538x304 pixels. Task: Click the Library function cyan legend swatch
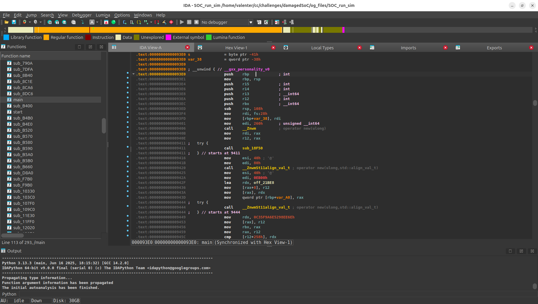[x=6, y=37]
